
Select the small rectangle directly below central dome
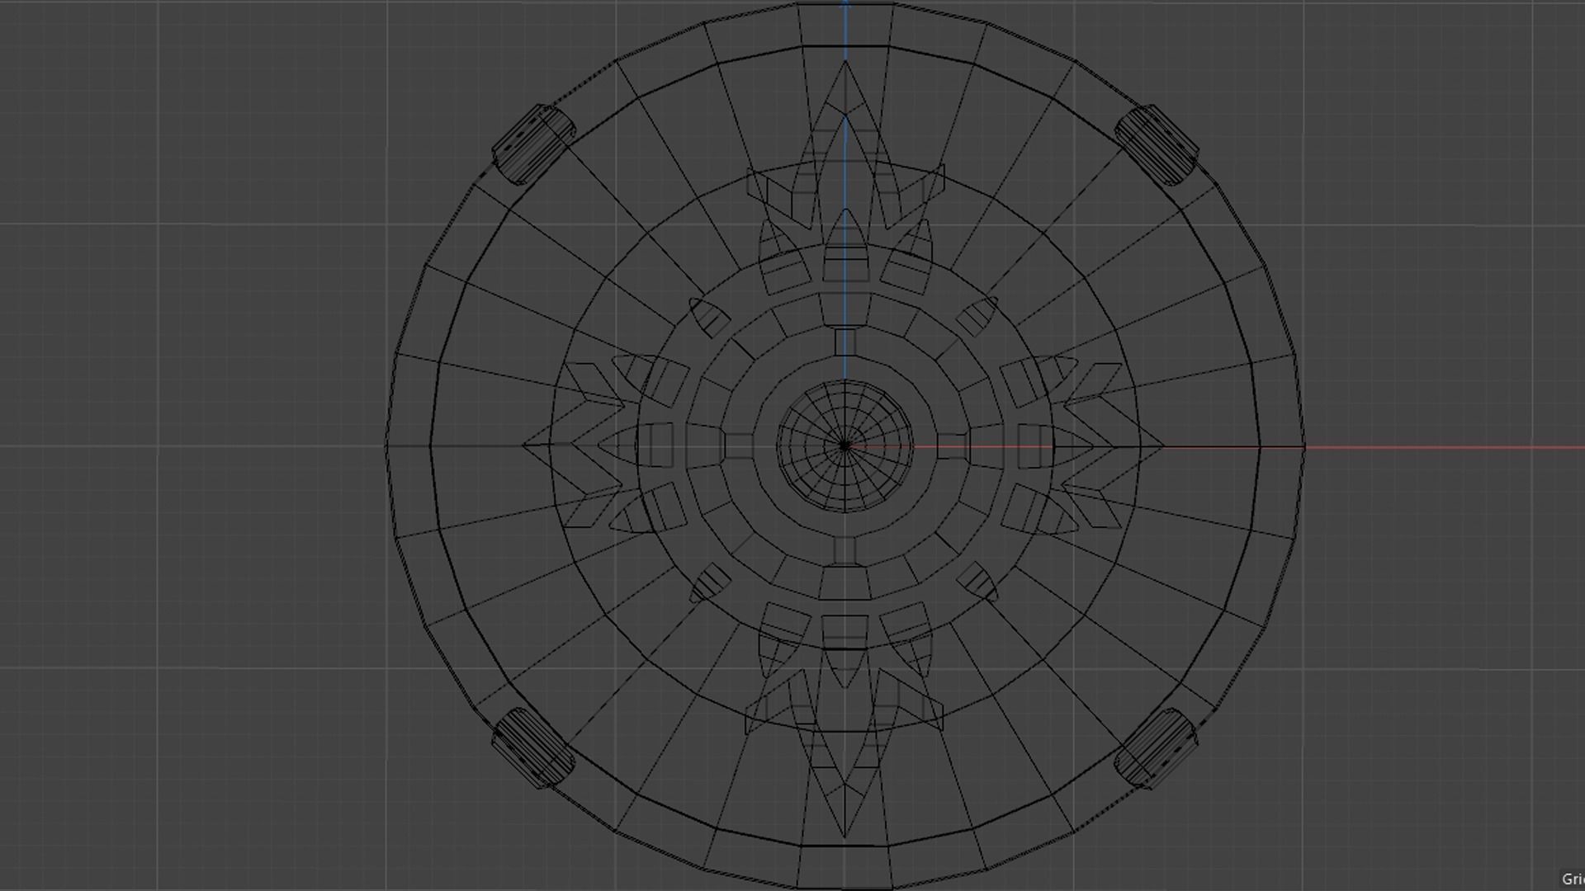[x=845, y=550]
